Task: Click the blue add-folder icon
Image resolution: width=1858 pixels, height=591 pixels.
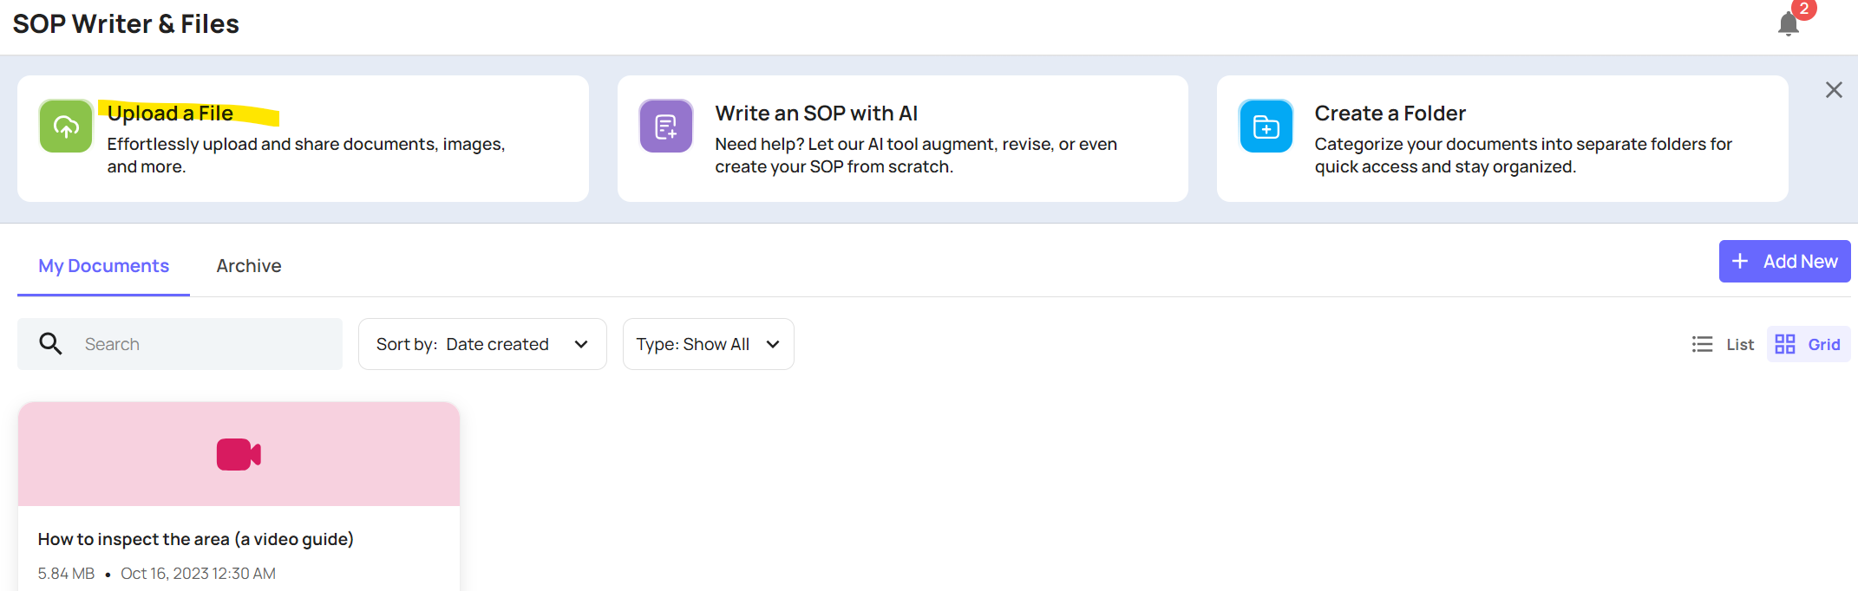Action: 1266,126
